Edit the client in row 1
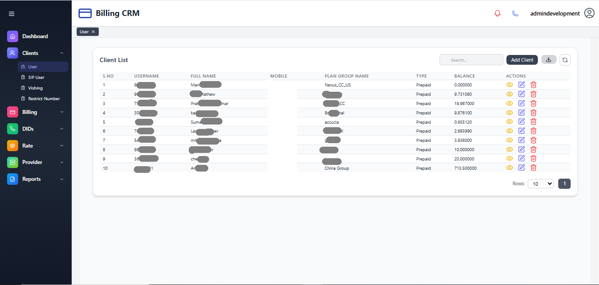Viewport: 599px width, 285px height. [521, 85]
